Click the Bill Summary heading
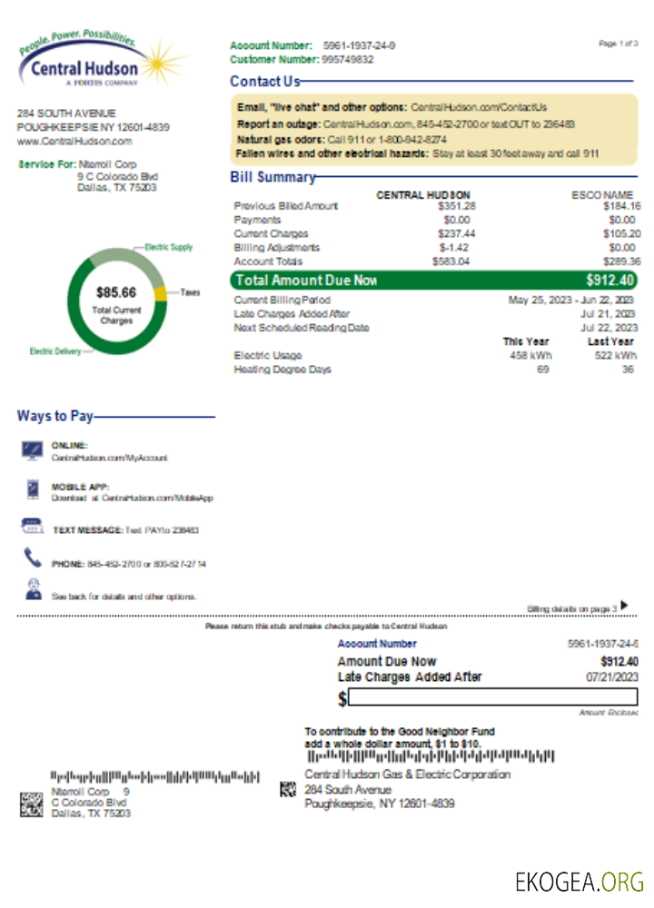Screen dimensions: 654x908 pyautogui.click(x=272, y=177)
